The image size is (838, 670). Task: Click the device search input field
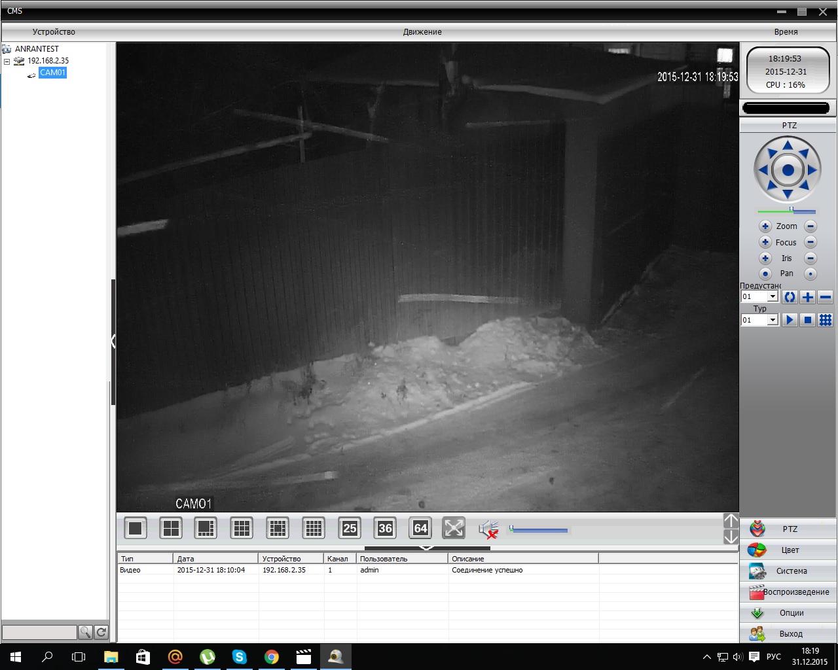39,632
